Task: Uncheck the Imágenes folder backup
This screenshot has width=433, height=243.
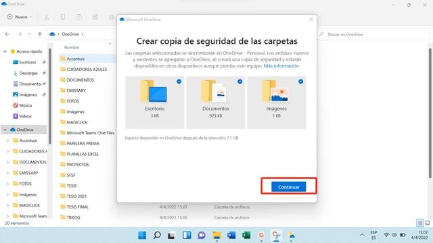Action: pyautogui.click(x=300, y=82)
